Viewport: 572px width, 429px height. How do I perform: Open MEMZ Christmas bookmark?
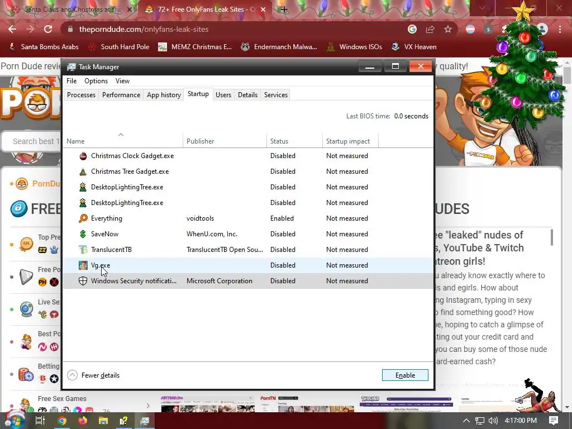click(195, 47)
